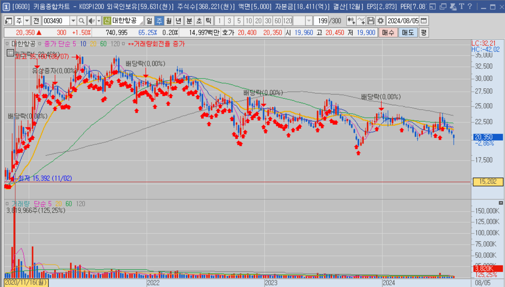Click the 매도 sell button
Screen dimensions: 505x287
point(408,33)
